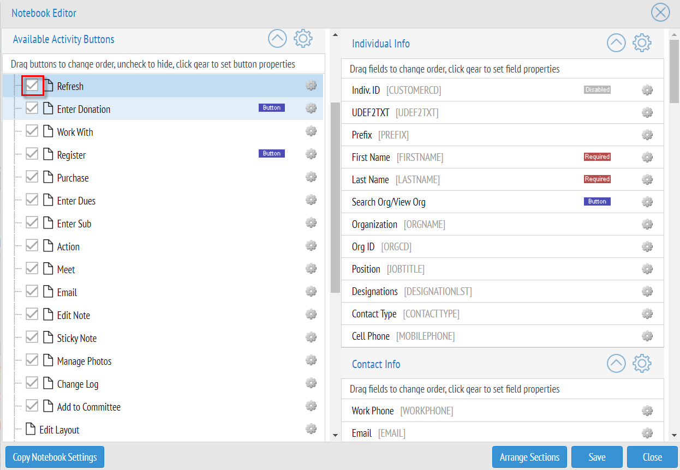Viewport: 680px width, 470px height.
Task: Select the Manage Photos tree row
Action: pos(84,361)
